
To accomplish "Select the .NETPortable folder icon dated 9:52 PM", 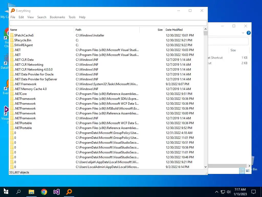I will coord(12,128).
